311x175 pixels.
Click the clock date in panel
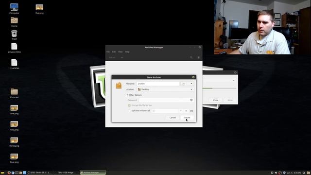tap(294, 173)
